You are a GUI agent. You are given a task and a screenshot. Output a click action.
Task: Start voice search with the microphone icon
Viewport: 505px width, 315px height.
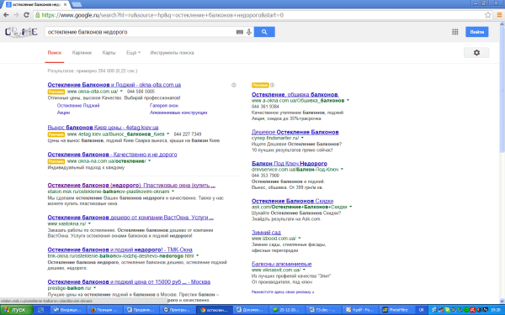click(248, 32)
